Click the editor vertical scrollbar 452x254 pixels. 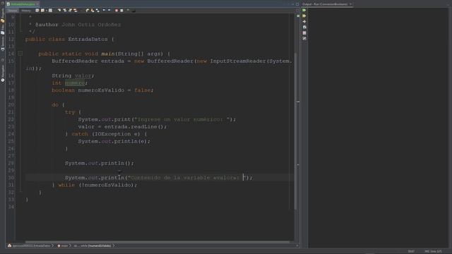coord(295,131)
